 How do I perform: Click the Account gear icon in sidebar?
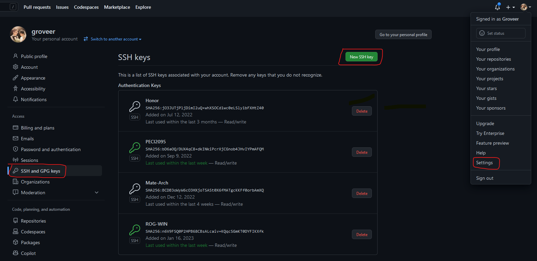coord(16,67)
